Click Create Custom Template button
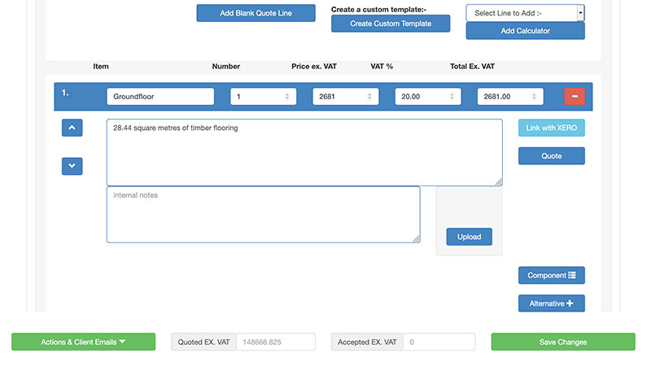Viewport: 651px width, 366px height. [390, 24]
